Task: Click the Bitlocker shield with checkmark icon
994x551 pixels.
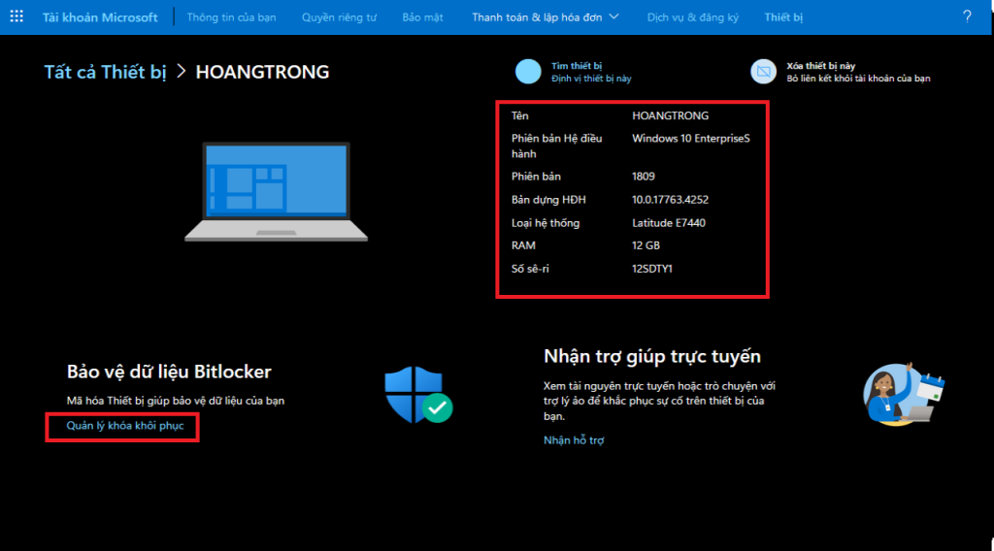Action: 418,395
